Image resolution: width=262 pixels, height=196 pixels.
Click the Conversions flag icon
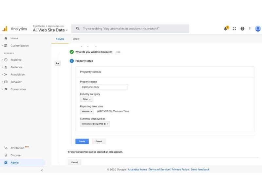tap(6, 89)
